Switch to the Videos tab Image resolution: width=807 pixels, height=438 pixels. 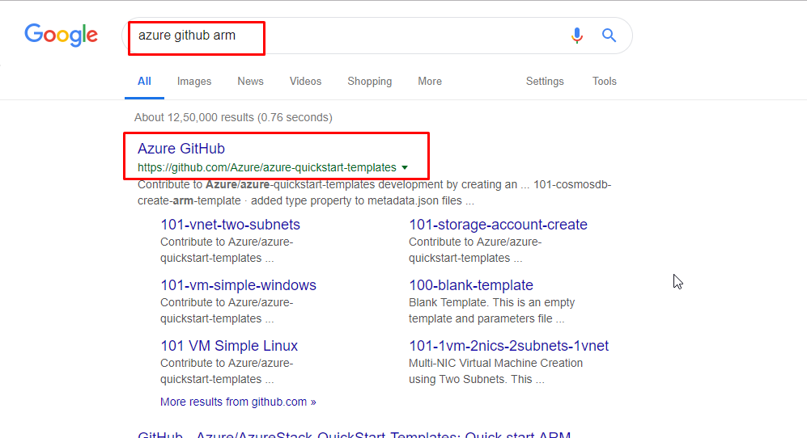pyautogui.click(x=305, y=82)
